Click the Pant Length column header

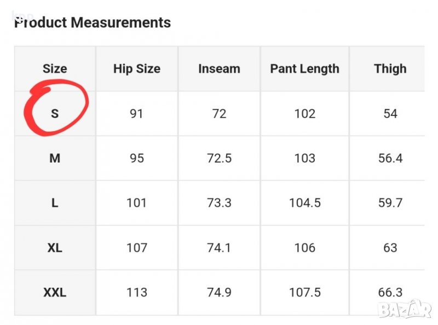coord(304,69)
